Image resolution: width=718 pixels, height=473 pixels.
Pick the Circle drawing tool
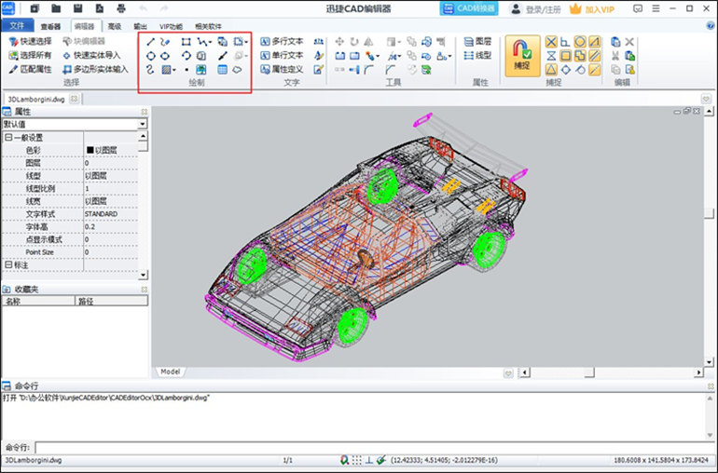point(151,56)
